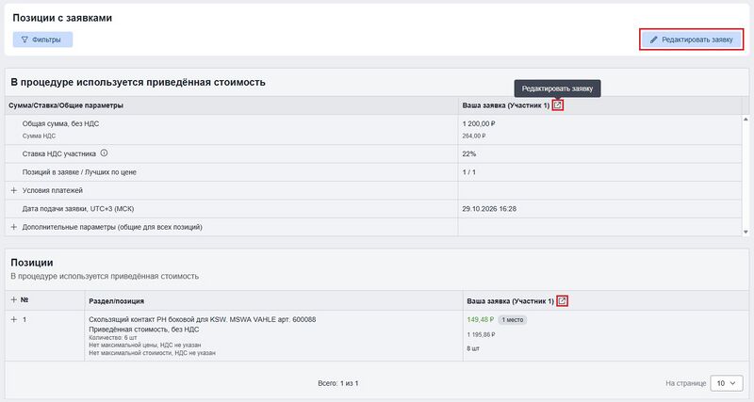
Task: Open edit icon beside Позиции table Ваша заявка header
Action: click(562, 301)
